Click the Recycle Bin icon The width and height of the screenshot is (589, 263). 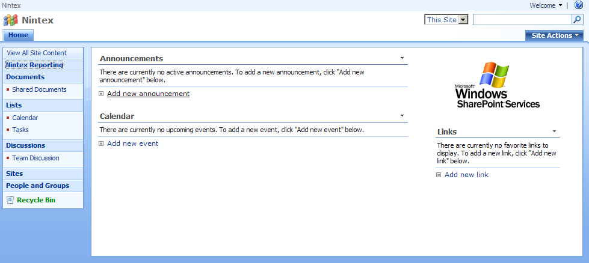pos(10,200)
